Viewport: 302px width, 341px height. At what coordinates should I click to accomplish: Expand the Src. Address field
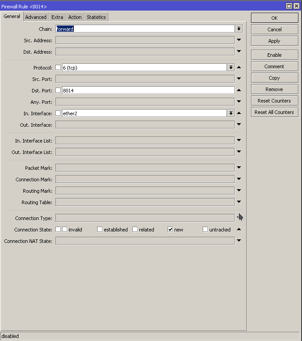[239, 40]
